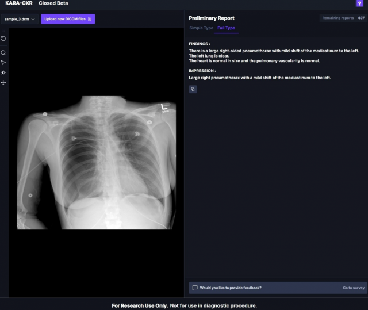The image size is (368, 310).
Task: Select the pointer cursor tool
Action: point(3,62)
